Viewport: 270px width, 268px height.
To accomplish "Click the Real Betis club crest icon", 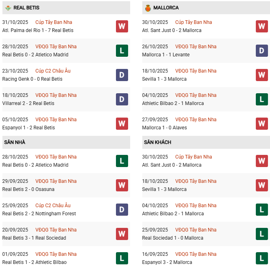I will pos(8,8).
